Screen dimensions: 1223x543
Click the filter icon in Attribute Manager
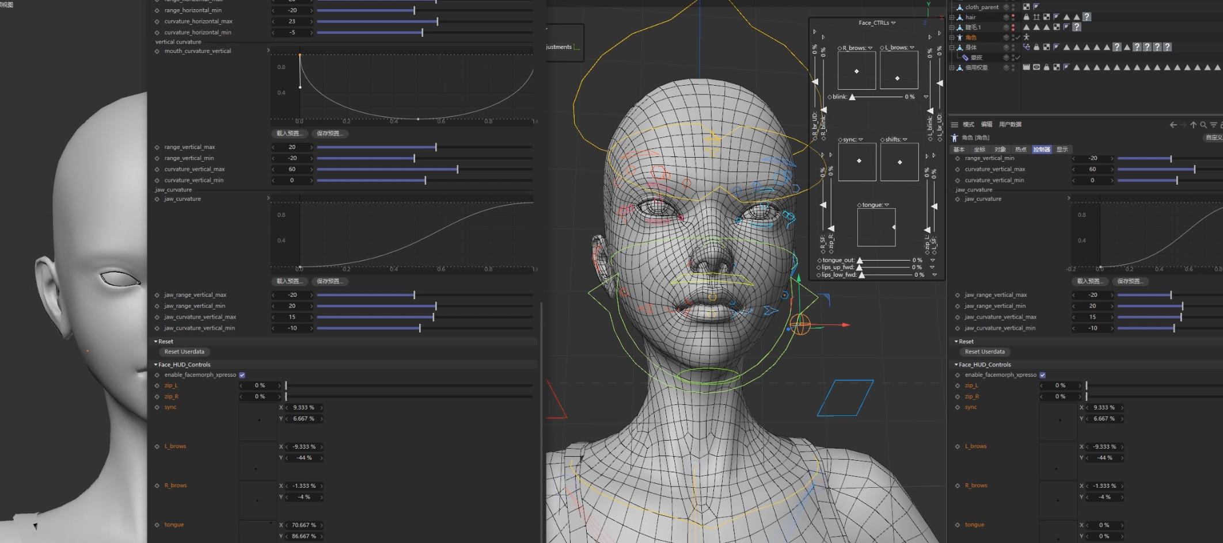1213,125
